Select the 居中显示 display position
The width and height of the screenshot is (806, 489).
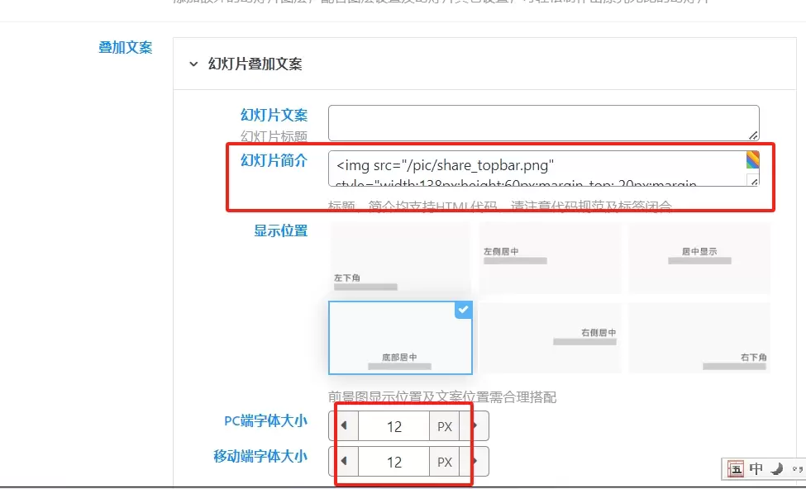click(699, 256)
